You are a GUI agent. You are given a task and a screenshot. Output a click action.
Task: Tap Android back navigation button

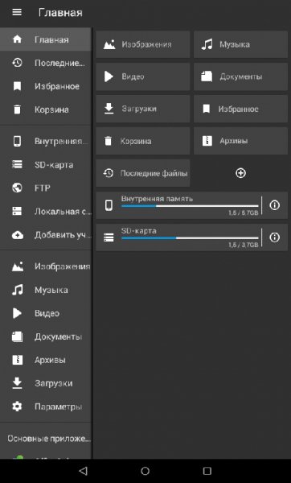pos(83,471)
